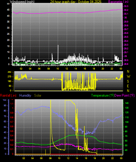136x162 pixels.
Task: Click the 100 humidity scale value
Action: (x=4, y=100)
